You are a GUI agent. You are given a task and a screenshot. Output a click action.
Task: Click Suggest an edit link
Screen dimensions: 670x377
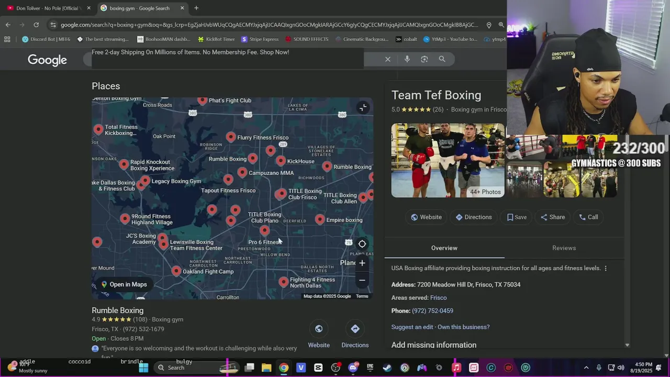coord(412,327)
